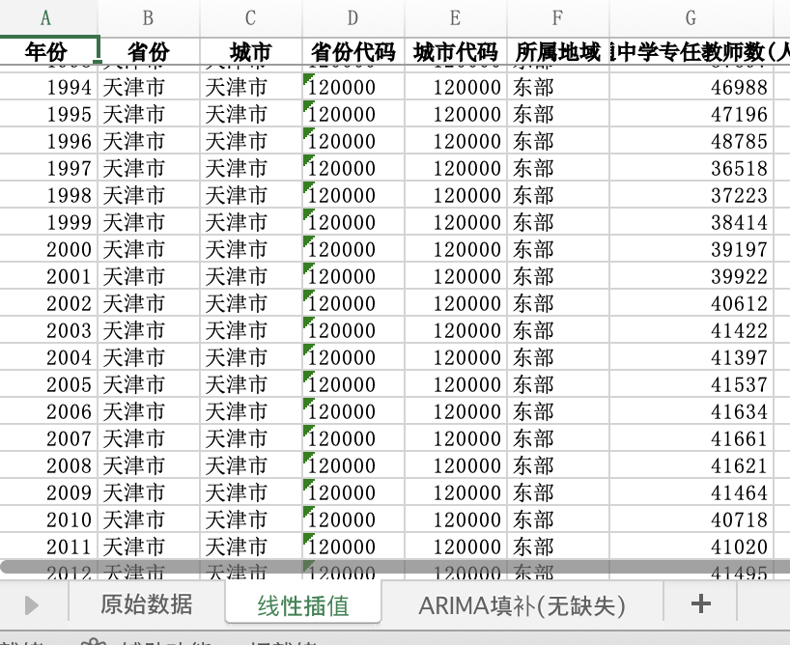Click teacher count cell 39922
Screen dimensions: 790x645
pyautogui.click(x=691, y=277)
